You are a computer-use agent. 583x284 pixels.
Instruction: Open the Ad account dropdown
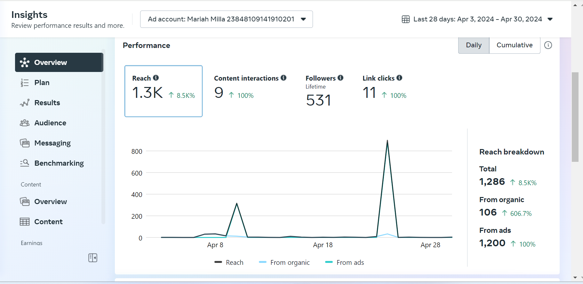(x=226, y=19)
